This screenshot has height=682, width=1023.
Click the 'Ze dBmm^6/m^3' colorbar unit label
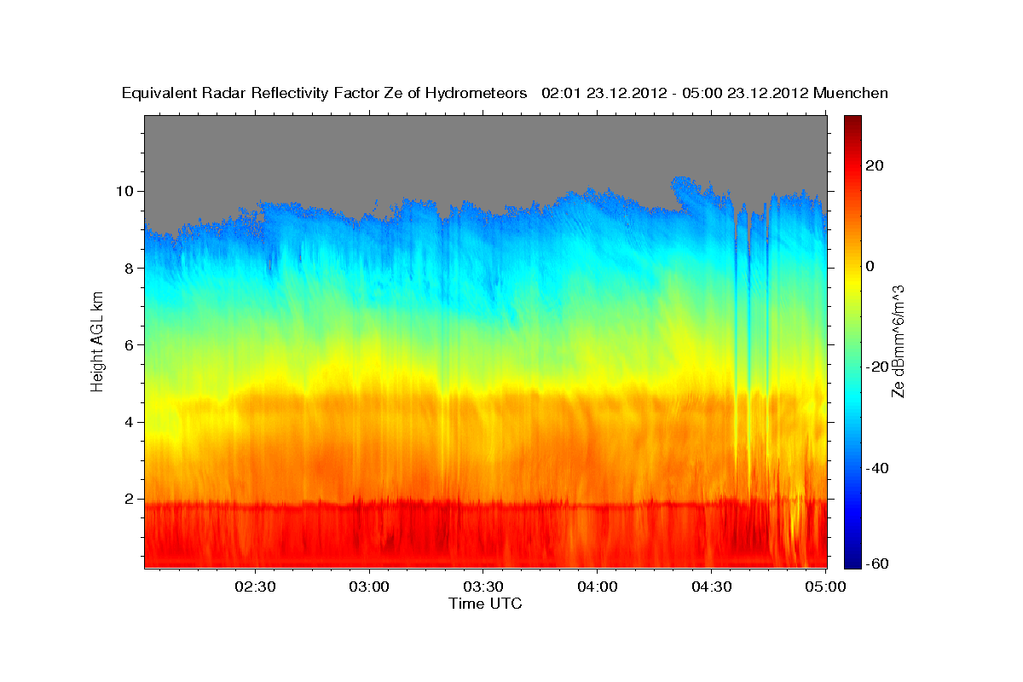[x=899, y=341]
